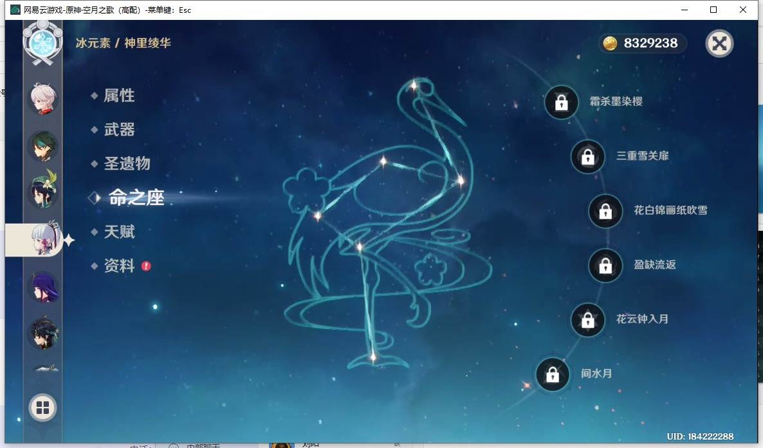Select the locked 花白锦画纸吹雪 constellation node
763x448 pixels.
point(605,211)
